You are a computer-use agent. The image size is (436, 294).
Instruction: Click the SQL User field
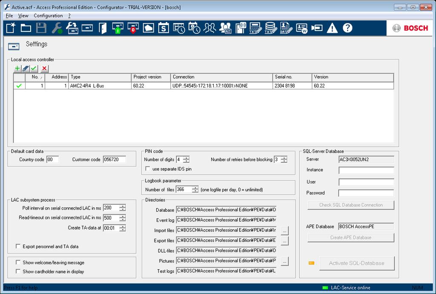366,182
